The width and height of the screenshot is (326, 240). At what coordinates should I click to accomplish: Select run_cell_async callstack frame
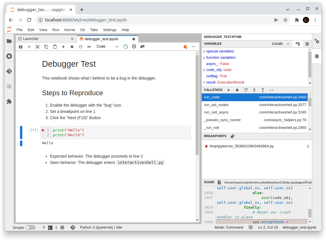(x=255, y=112)
